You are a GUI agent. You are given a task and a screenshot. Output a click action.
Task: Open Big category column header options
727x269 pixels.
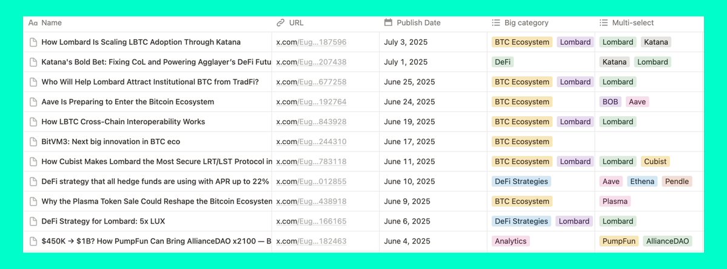[x=526, y=23]
